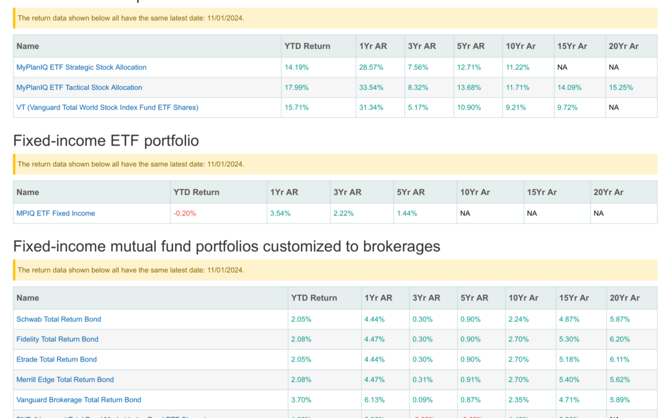Click Vanguard Brokerage 1Yr value 6.13%

pyautogui.click(x=374, y=399)
